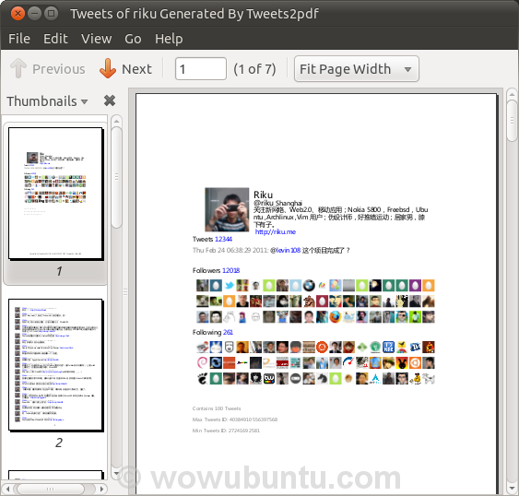Click the Starbucks logo following avatar
The width and height of the screenshot is (519, 496).
pos(375,347)
